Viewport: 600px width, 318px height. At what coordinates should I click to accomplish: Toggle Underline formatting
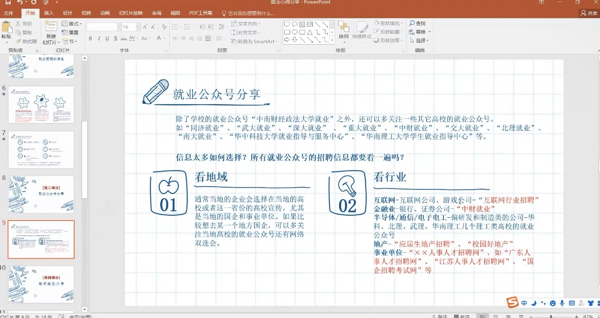[107, 39]
